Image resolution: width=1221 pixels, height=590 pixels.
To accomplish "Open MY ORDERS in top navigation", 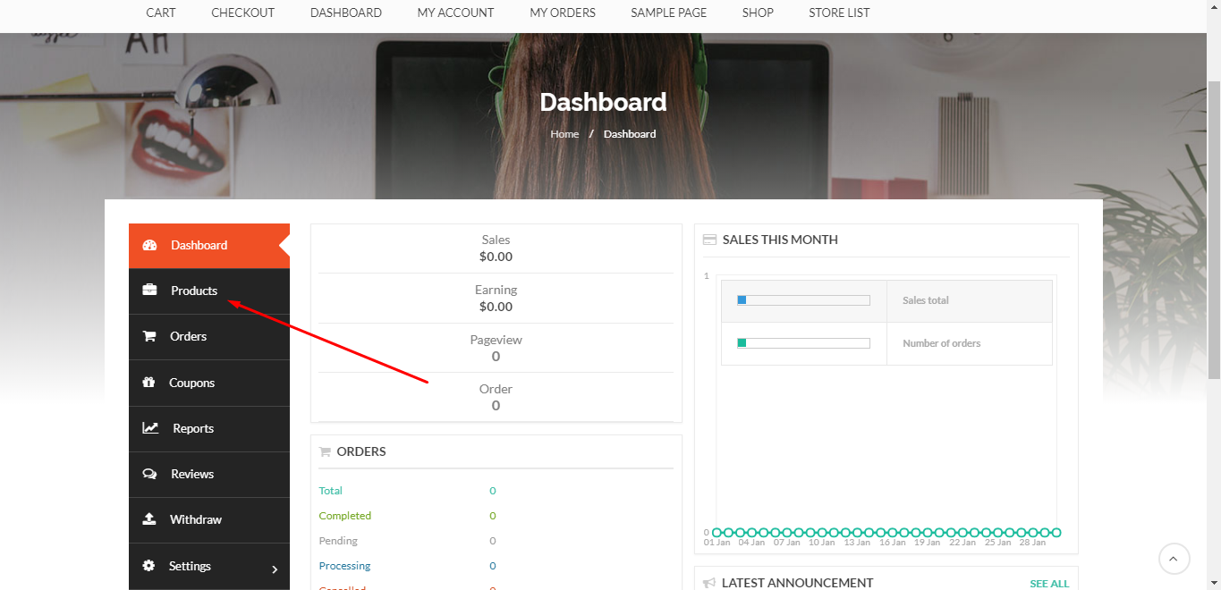I will pos(563,13).
